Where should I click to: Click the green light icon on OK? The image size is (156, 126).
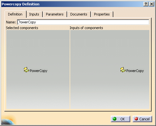click(115, 119)
